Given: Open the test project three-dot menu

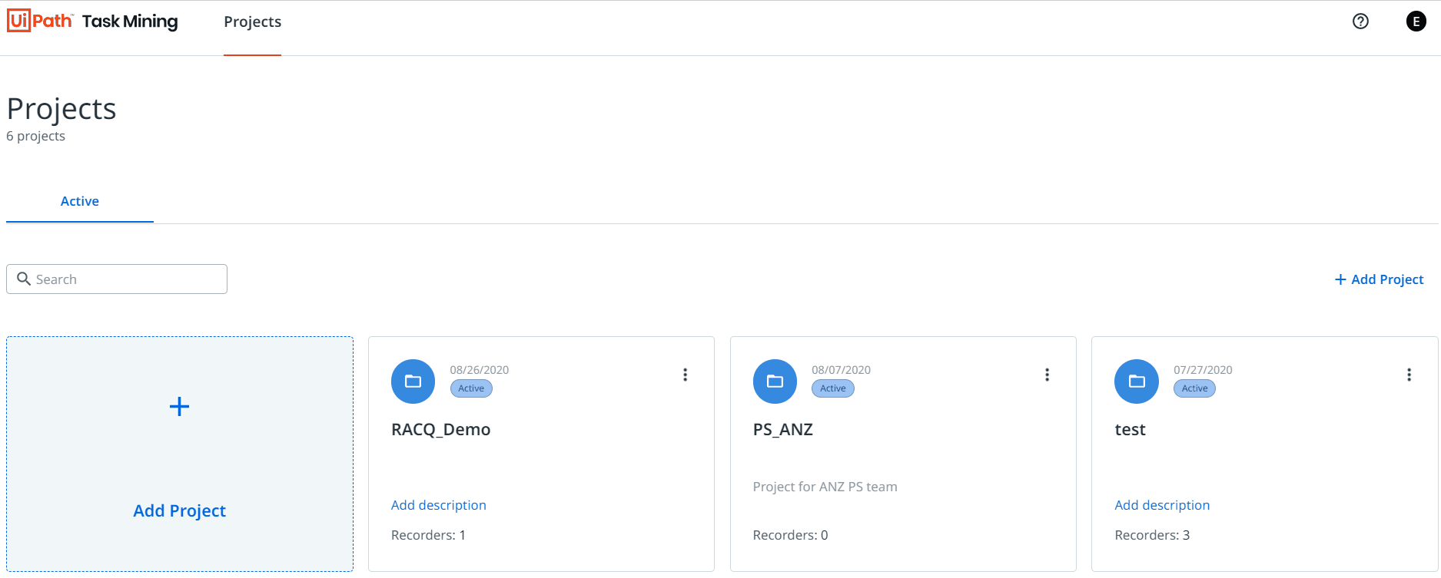Looking at the screenshot, I should click(1409, 375).
